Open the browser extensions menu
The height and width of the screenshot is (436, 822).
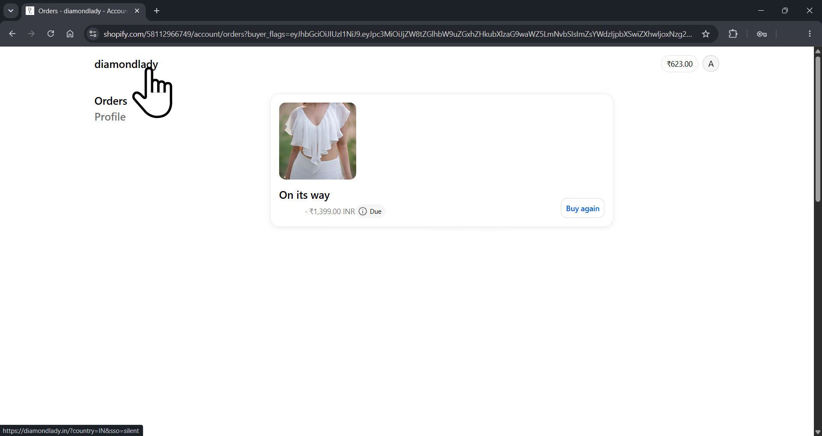point(733,34)
